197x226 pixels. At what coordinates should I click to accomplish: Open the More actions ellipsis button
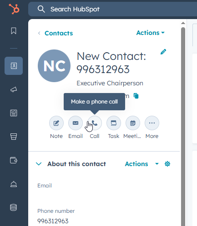[x=152, y=123]
